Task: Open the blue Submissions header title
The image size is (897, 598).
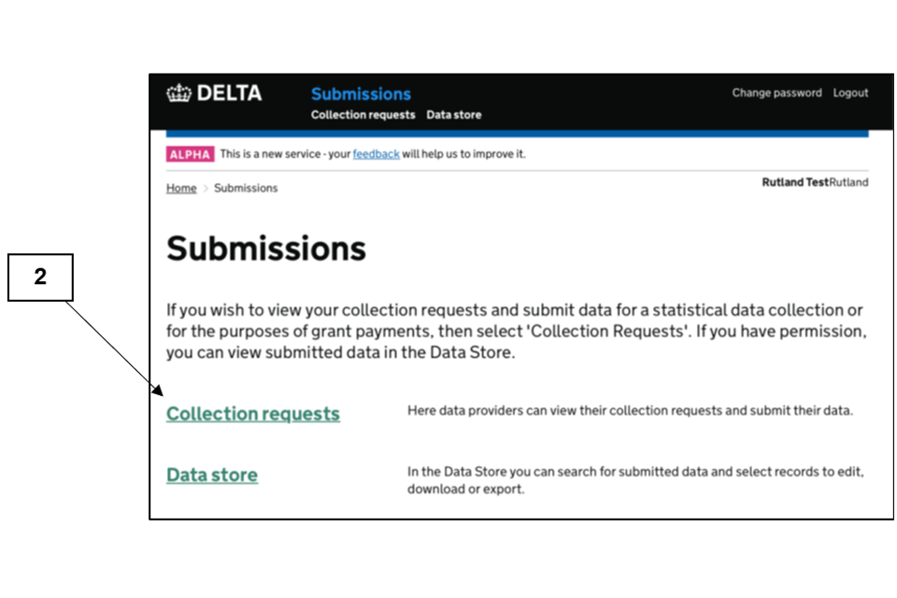Action: (x=361, y=93)
